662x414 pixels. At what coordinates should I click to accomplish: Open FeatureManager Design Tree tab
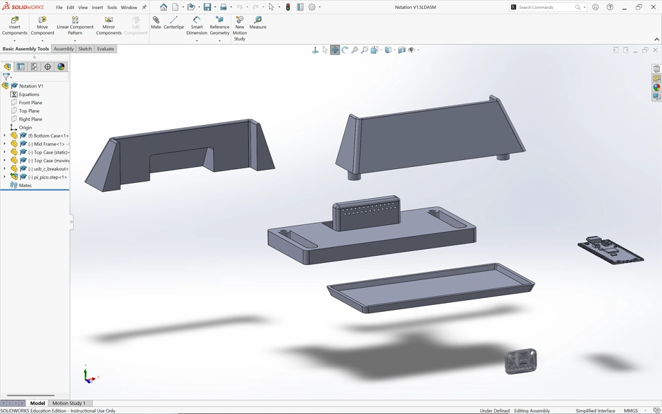click(x=7, y=67)
